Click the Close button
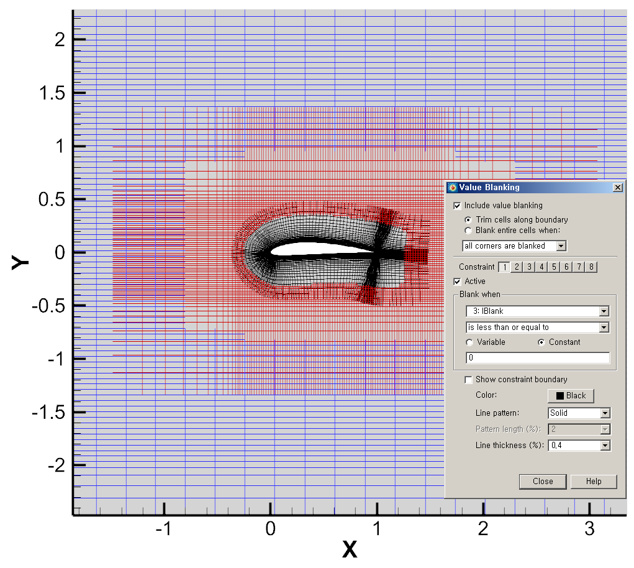Image resolution: width=634 pixels, height=568 pixels. (x=542, y=481)
